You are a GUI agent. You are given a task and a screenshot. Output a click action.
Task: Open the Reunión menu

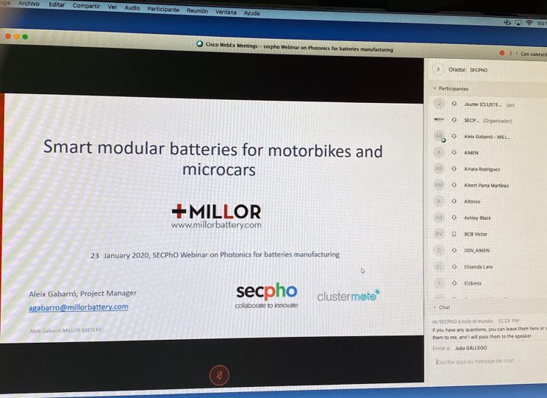point(197,11)
